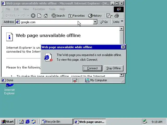Open the View menu
Viewport: 167px width, 125px height.
coord(26,9)
